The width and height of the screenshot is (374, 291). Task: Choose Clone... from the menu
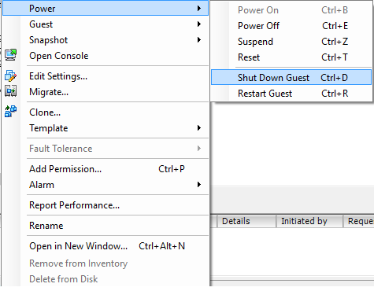[106, 112]
